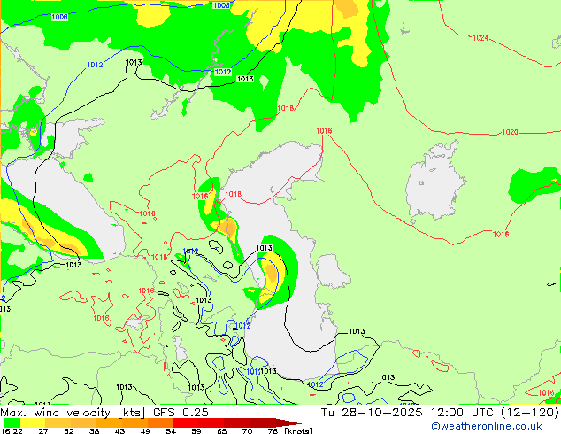Click the legend value '38'
Image resolution: width=561 pixels, height=434 pixels.
(x=94, y=430)
